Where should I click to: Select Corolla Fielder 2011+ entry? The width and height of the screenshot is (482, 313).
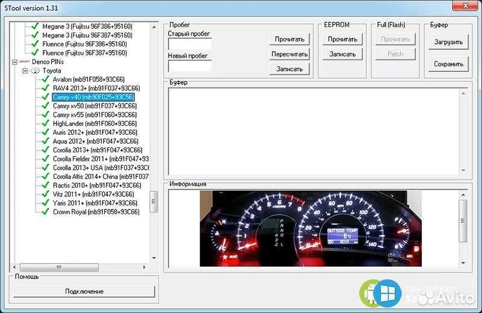coord(101,159)
